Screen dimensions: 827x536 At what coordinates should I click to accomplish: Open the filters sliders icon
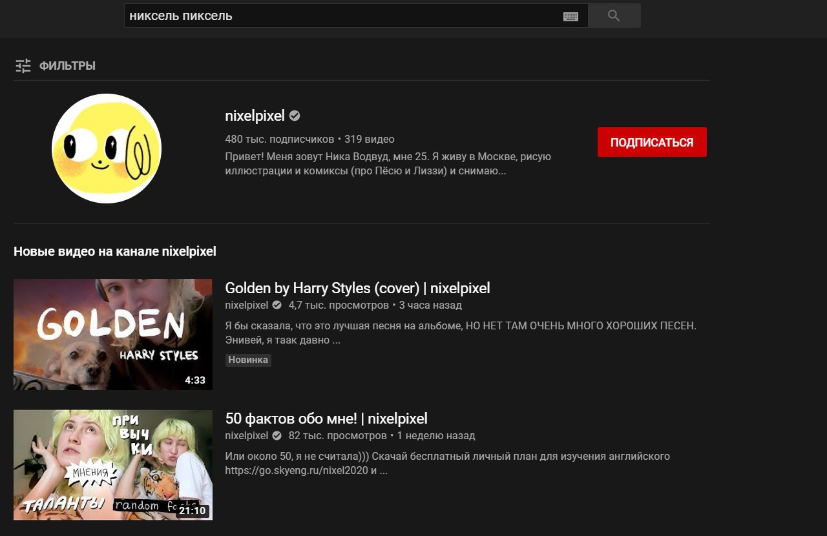(23, 66)
